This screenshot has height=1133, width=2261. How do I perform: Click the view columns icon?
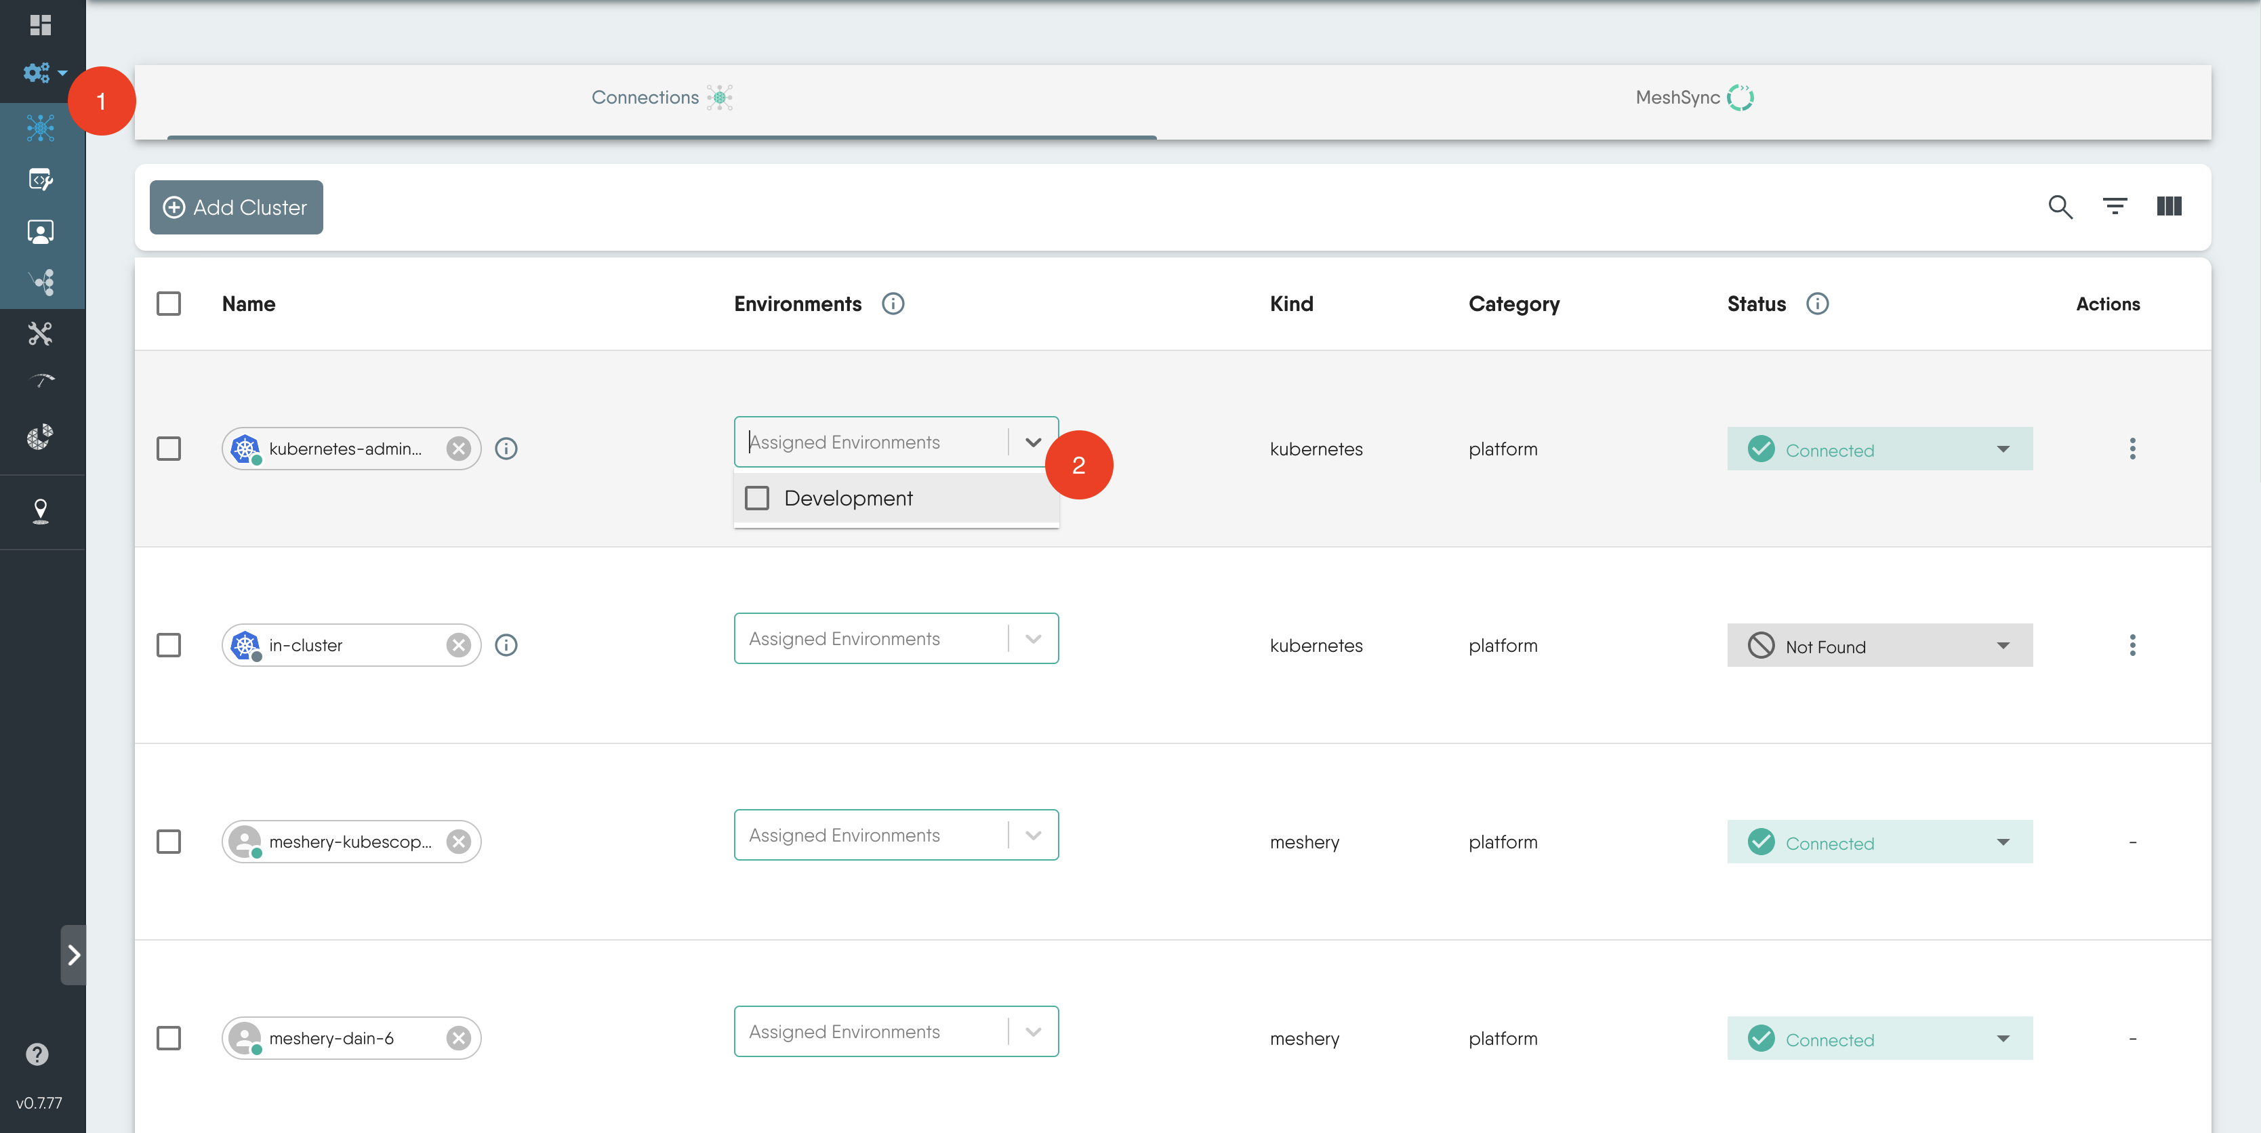click(2169, 206)
